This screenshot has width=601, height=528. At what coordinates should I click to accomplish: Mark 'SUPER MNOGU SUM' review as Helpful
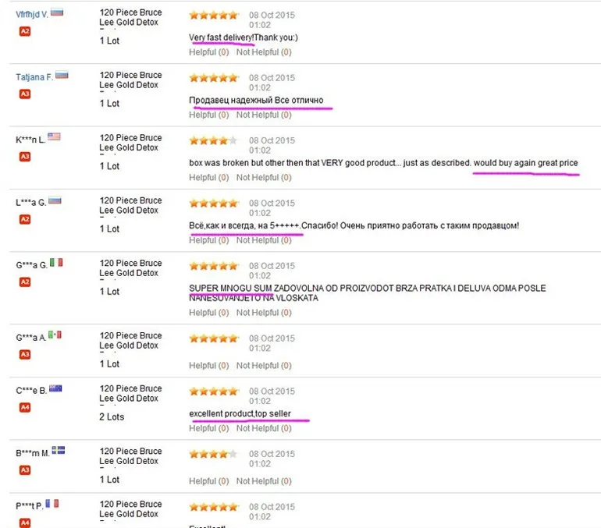(209, 313)
